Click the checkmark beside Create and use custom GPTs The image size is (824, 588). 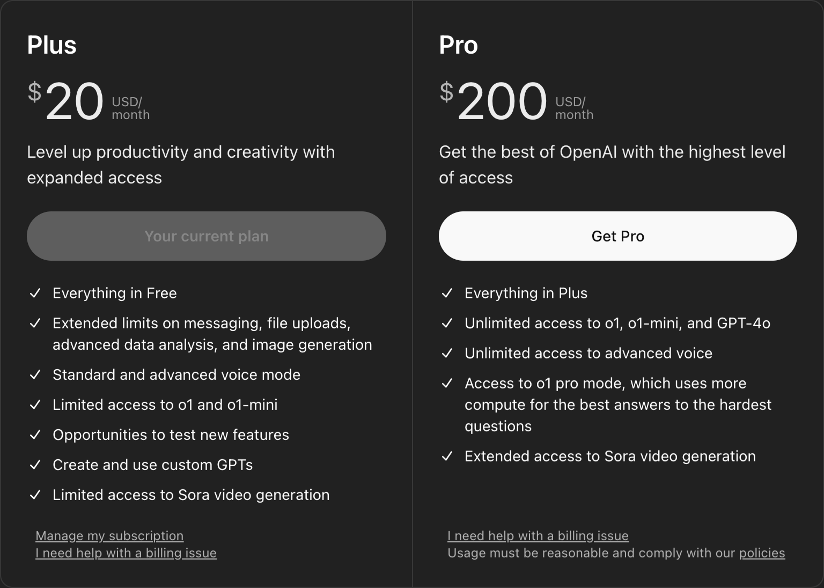click(35, 465)
